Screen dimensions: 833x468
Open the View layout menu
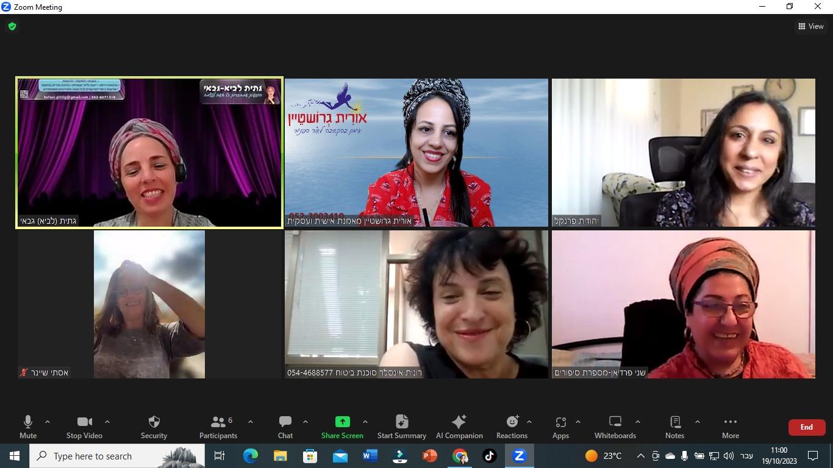point(811,26)
